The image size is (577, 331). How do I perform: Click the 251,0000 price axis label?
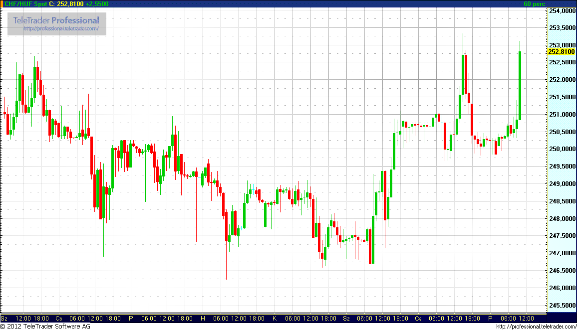(x=562, y=114)
